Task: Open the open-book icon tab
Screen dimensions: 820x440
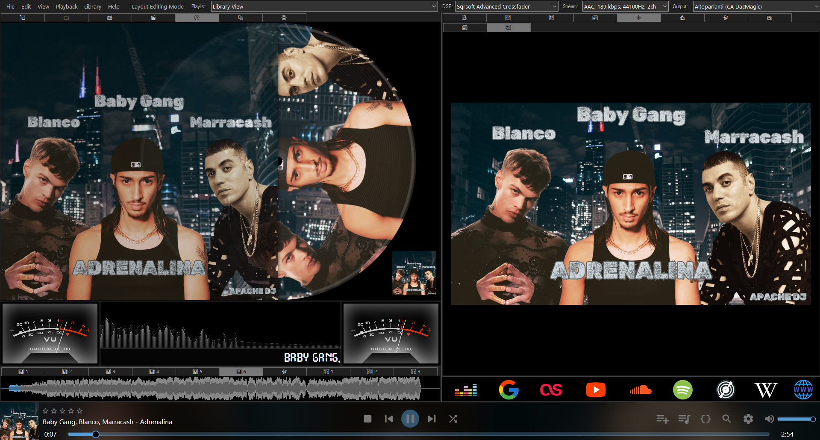Action: [x=66, y=18]
